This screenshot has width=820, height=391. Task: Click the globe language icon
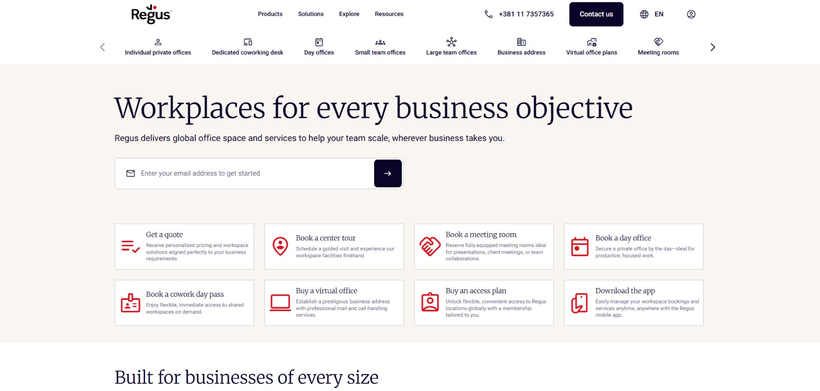click(644, 14)
